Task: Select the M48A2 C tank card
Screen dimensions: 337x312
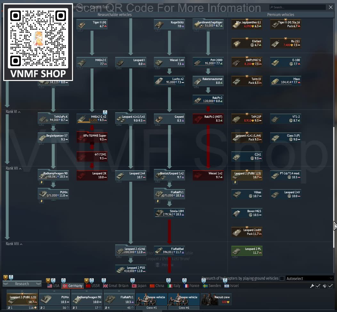Action: [92, 62]
